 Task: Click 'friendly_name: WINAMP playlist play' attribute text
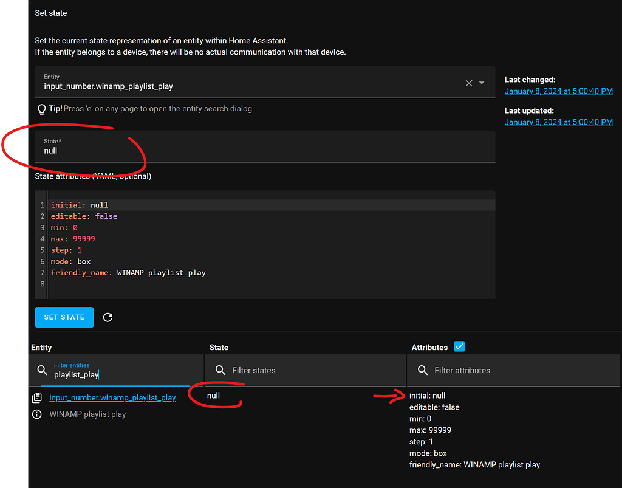click(x=474, y=464)
